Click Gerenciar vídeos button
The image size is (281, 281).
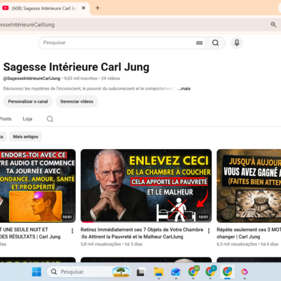pyautogui.click(x=76, y=101)
